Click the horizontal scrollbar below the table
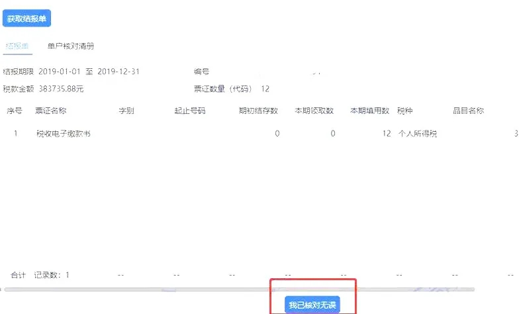 point(238,289)
